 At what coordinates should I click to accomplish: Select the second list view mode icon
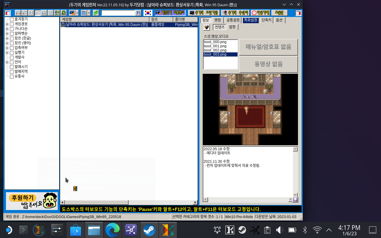[x=24, y=13]
